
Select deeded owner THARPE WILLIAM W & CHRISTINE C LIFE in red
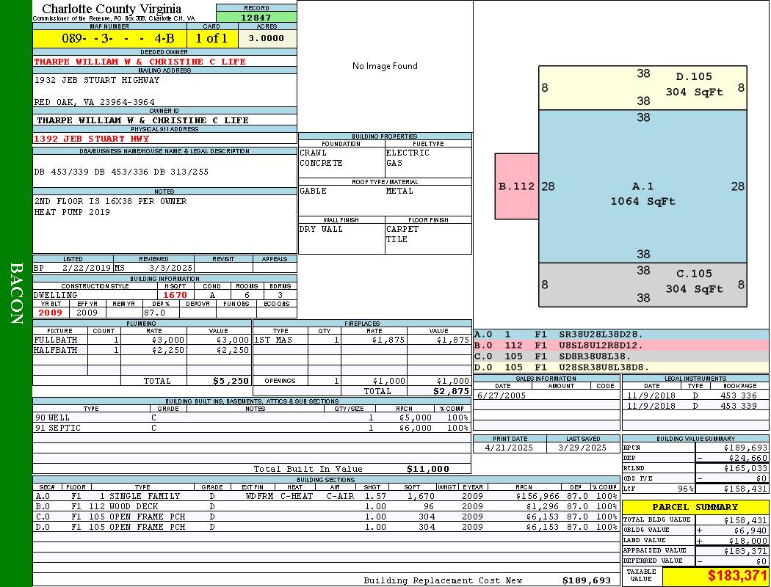coord(140,62)
